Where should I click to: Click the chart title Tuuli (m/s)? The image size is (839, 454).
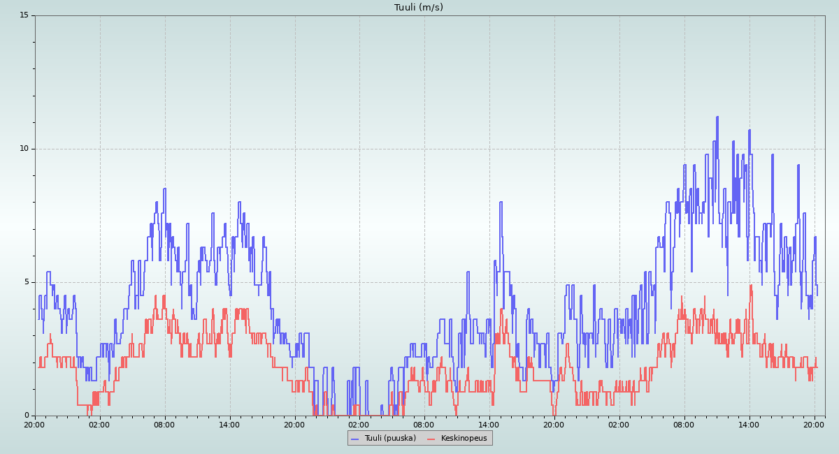click(418, 8)
